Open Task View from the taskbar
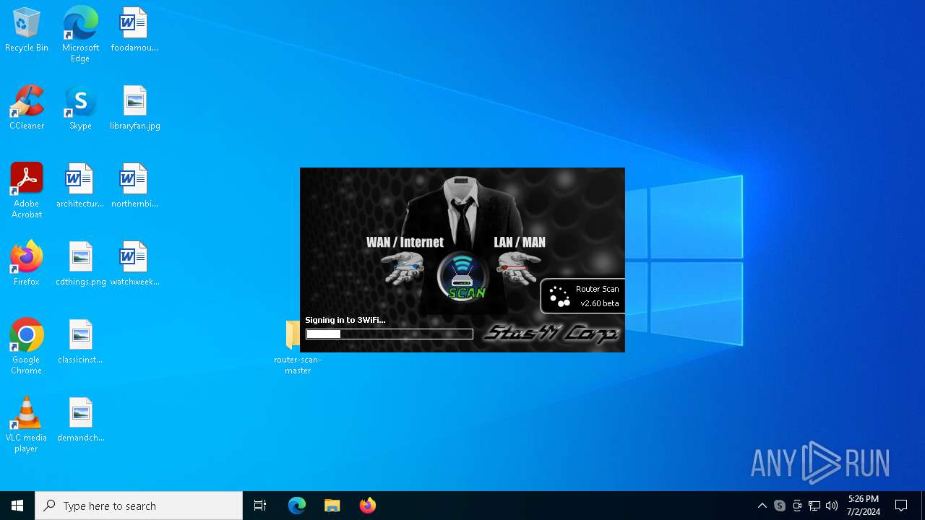 [x=260, y=506]
